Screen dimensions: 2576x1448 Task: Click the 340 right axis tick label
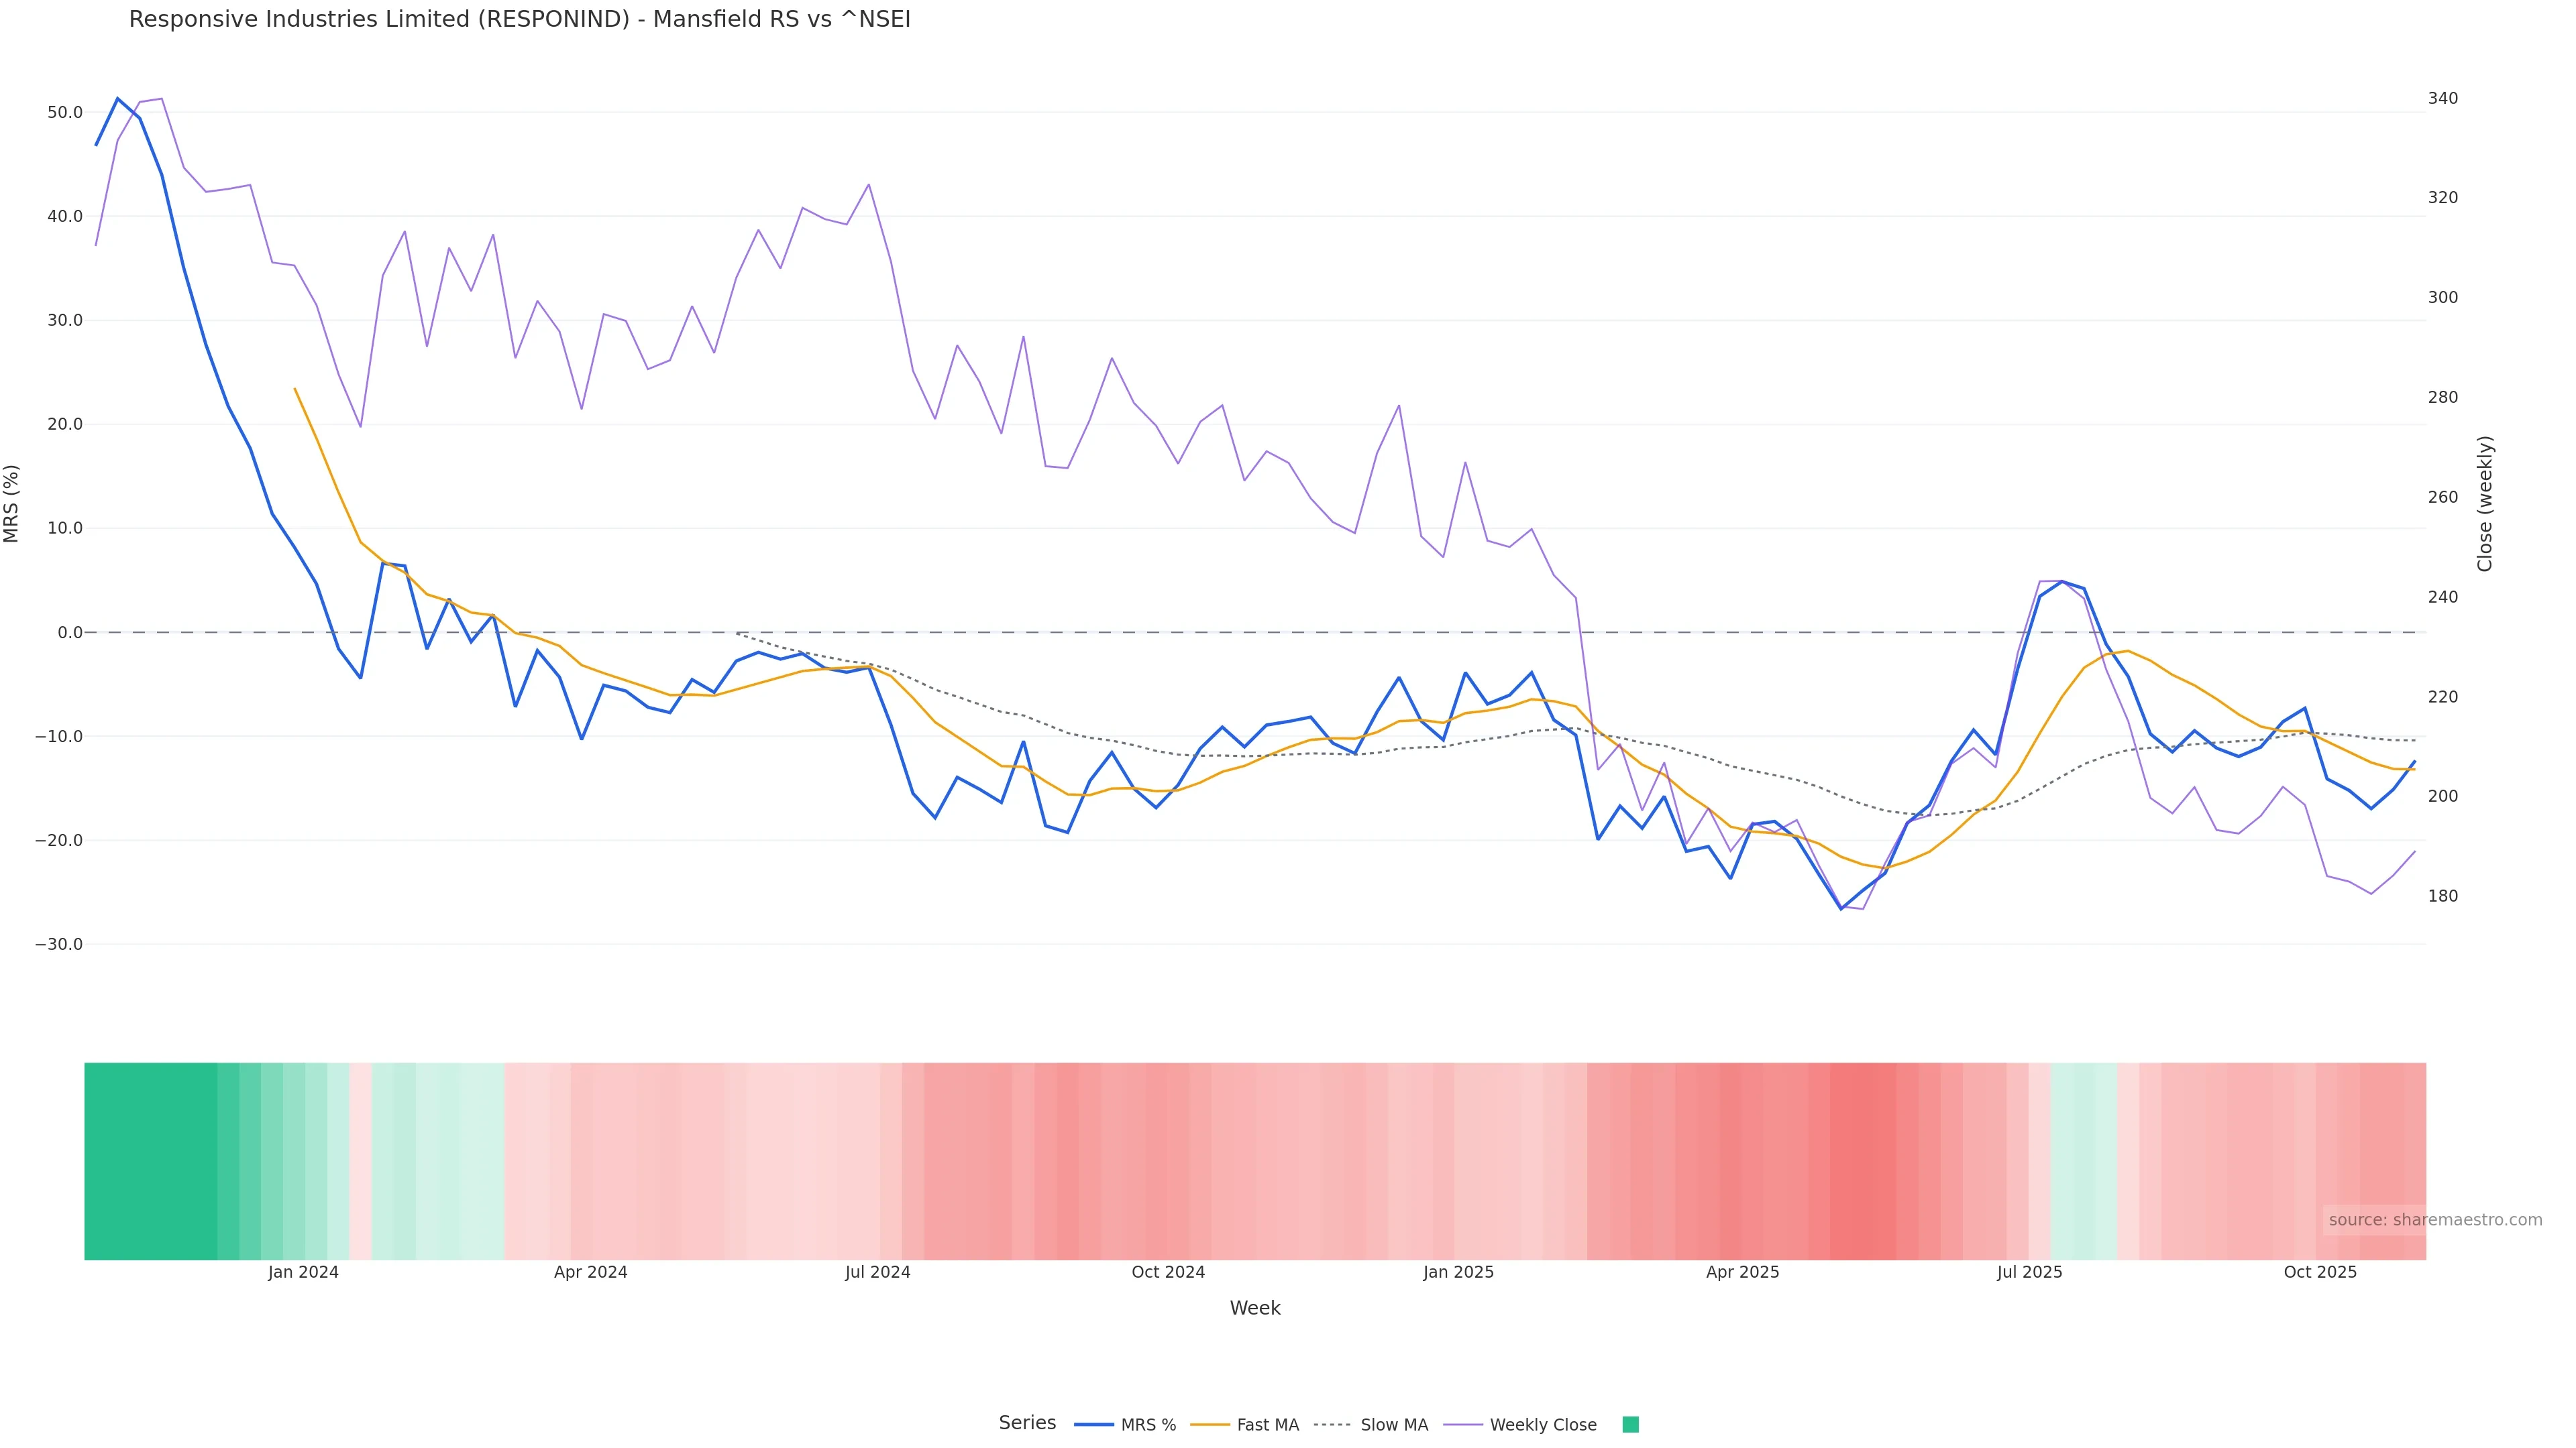click(x=2442, y=98)
